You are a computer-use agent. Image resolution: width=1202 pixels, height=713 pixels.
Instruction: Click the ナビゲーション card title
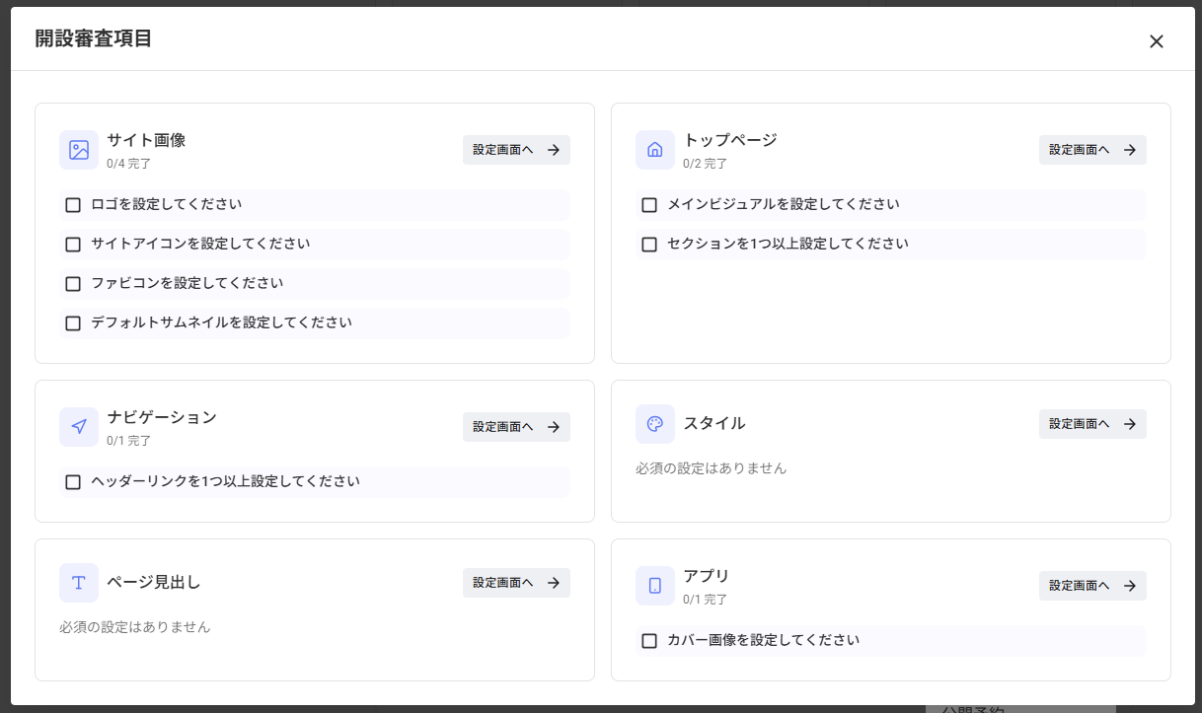point(162,417)
